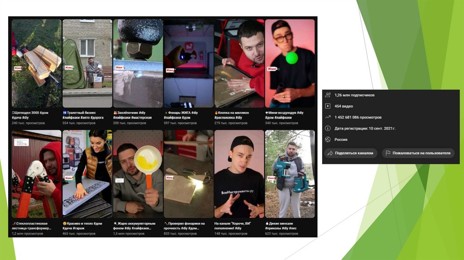Click the title Кнопка на миллион
This screenshot has height=260, width=464.
click(232, 115)
